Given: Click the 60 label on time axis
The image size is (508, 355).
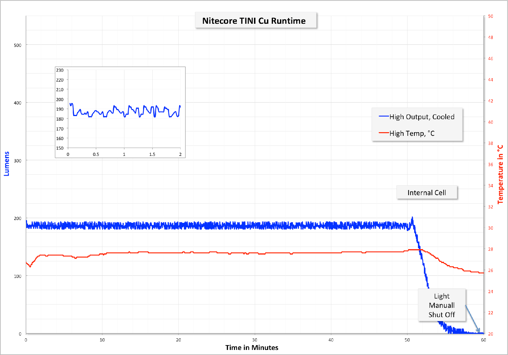Looking at the screenshot, I should pyautogui.click(x=483, y=340).
